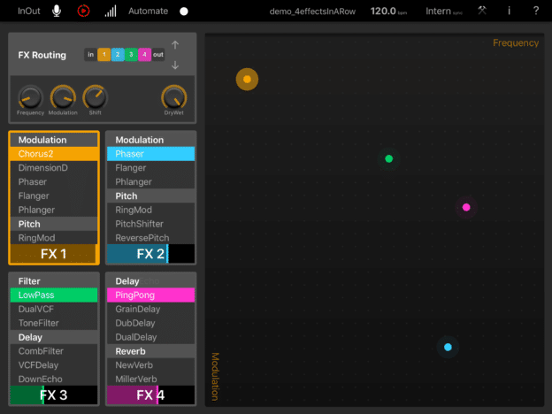Open preset demo_4effectsInARow

point(312,11)
